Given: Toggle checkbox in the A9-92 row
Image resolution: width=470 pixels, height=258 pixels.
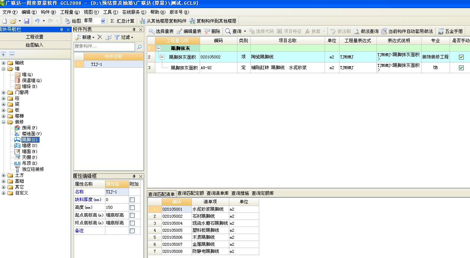Looking at the screenshot, I should coord(461,68).
